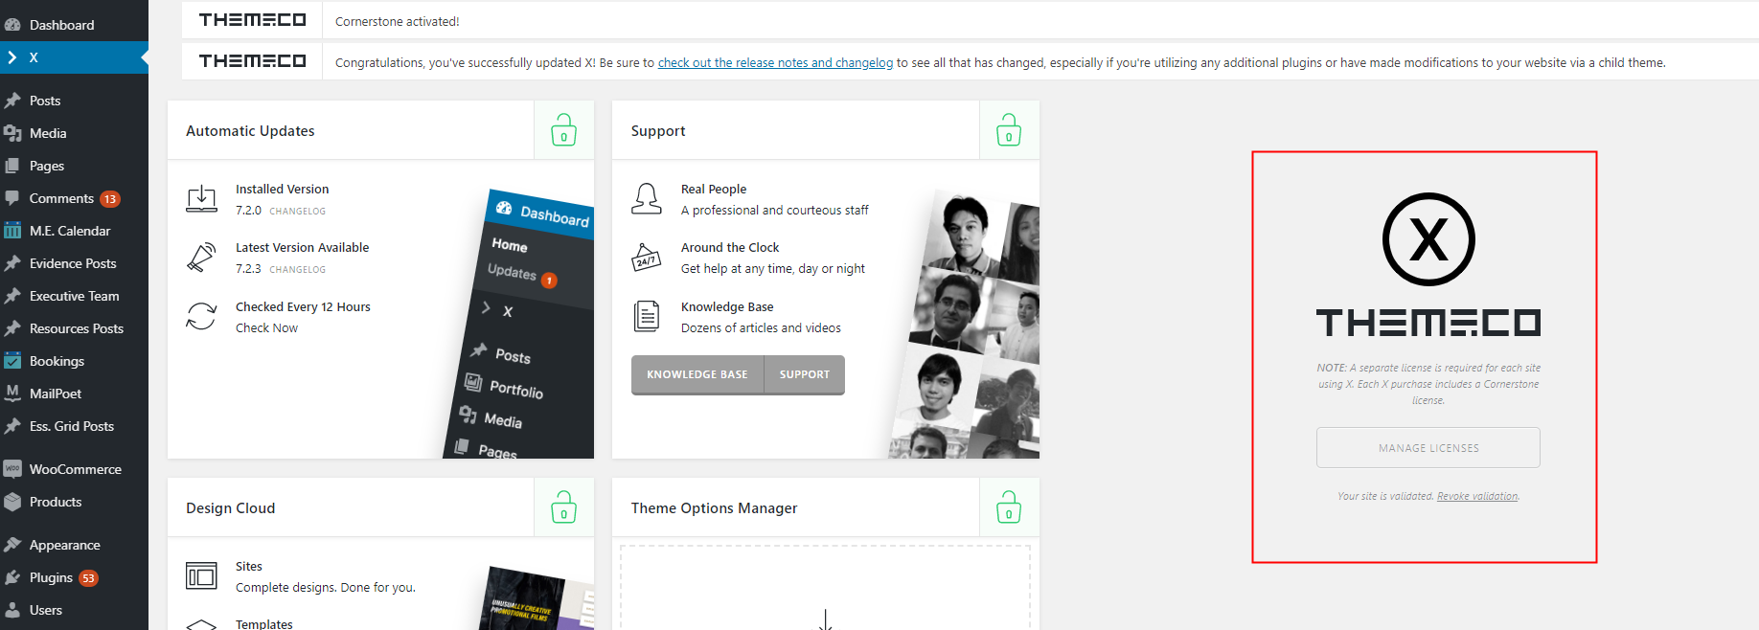Click the MailPoet M icon
Image resolution: width=1759 pixels, height=630 pixels.
tap(12, 394)
